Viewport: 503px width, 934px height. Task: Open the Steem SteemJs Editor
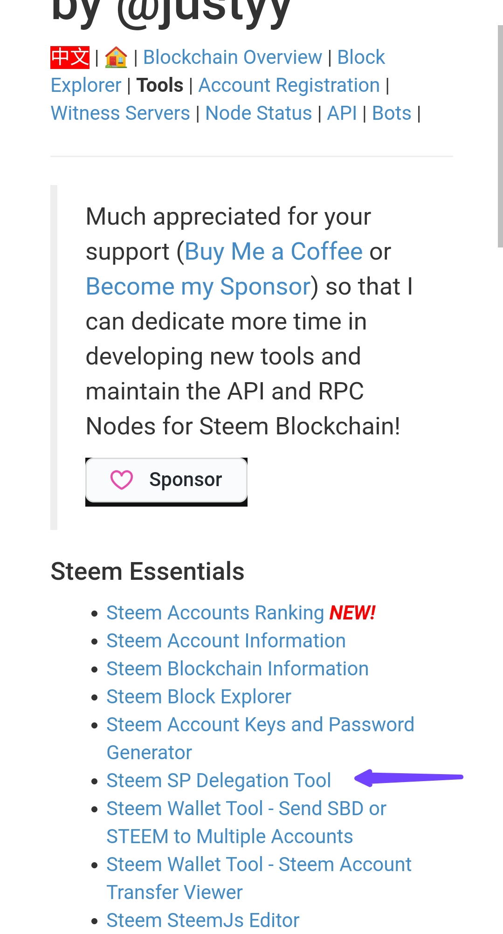coord(203,920)
